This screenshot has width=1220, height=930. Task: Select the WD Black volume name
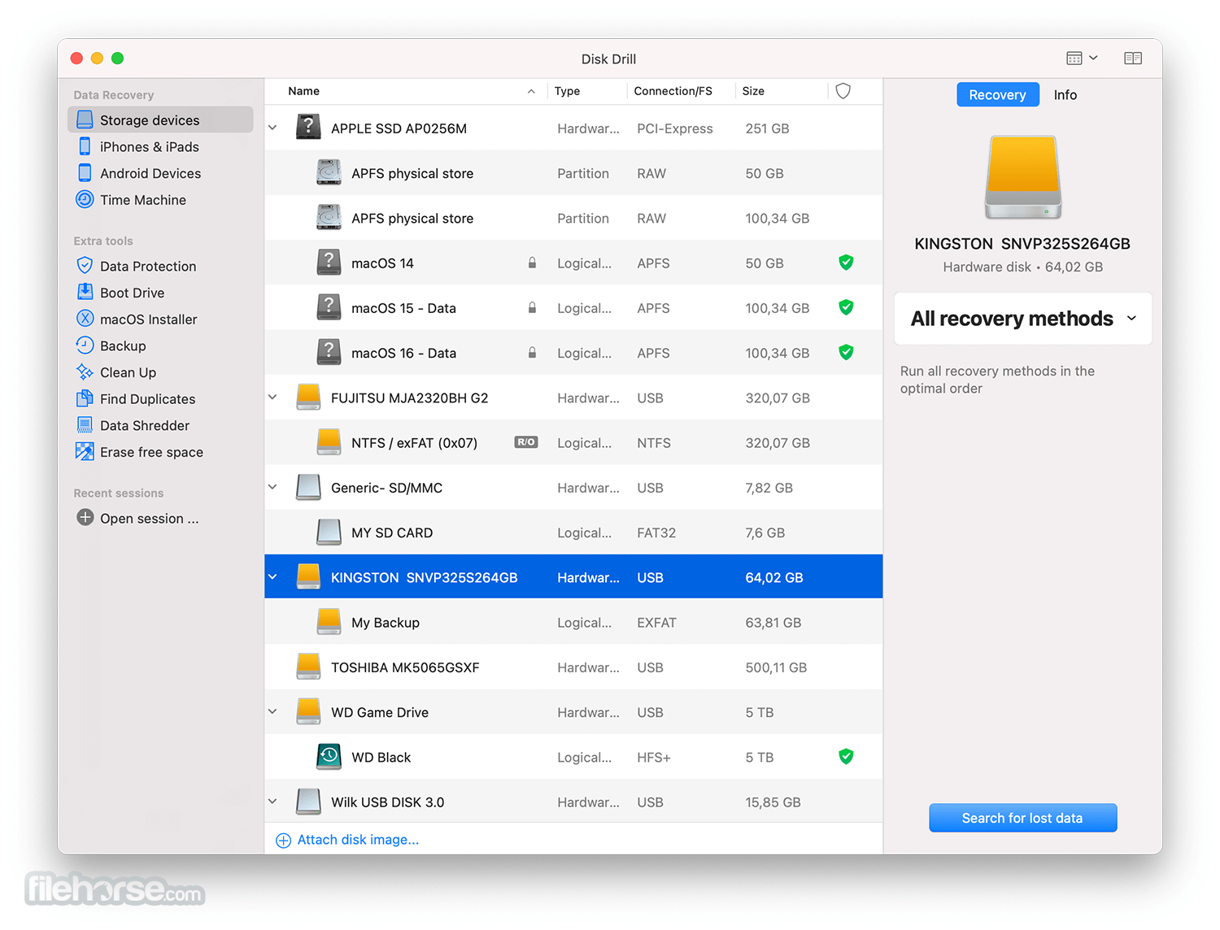(x=381, y=758)
